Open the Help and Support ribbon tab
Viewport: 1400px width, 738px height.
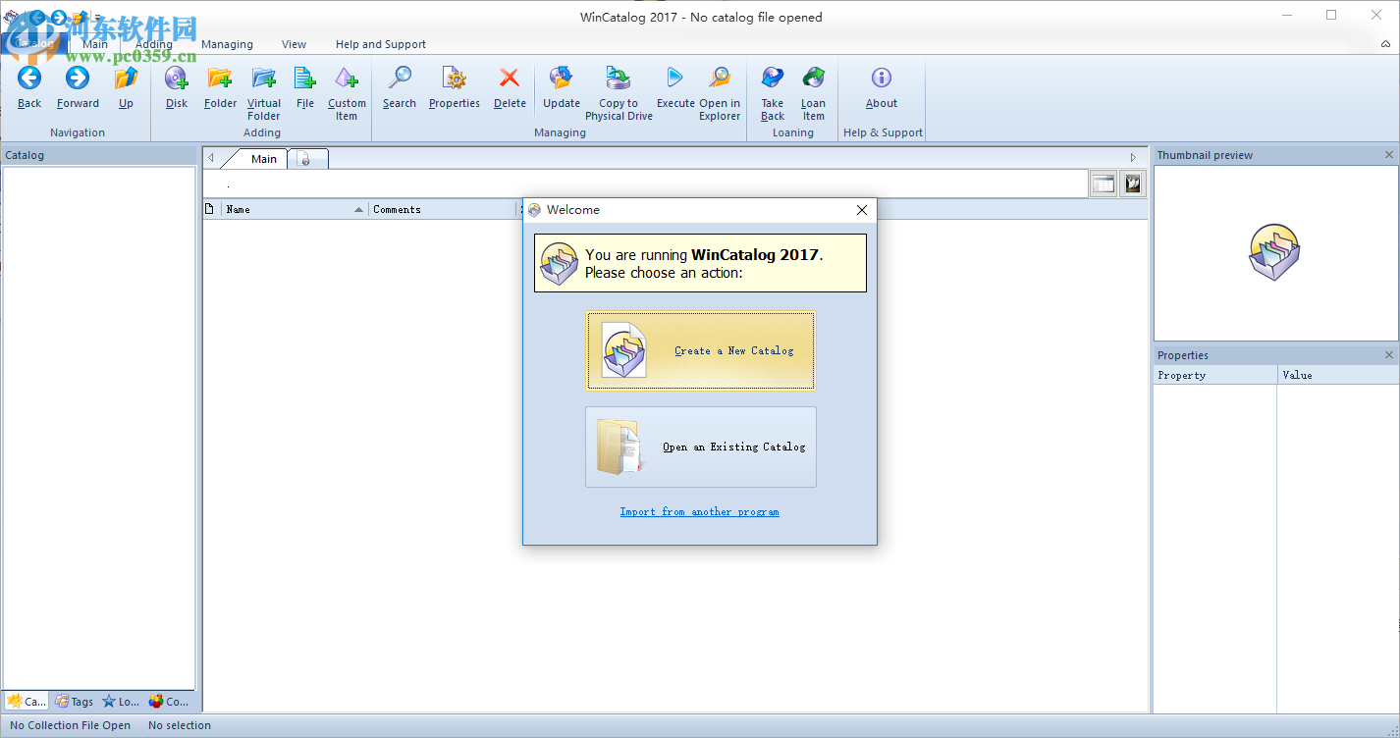click(381, 44)
